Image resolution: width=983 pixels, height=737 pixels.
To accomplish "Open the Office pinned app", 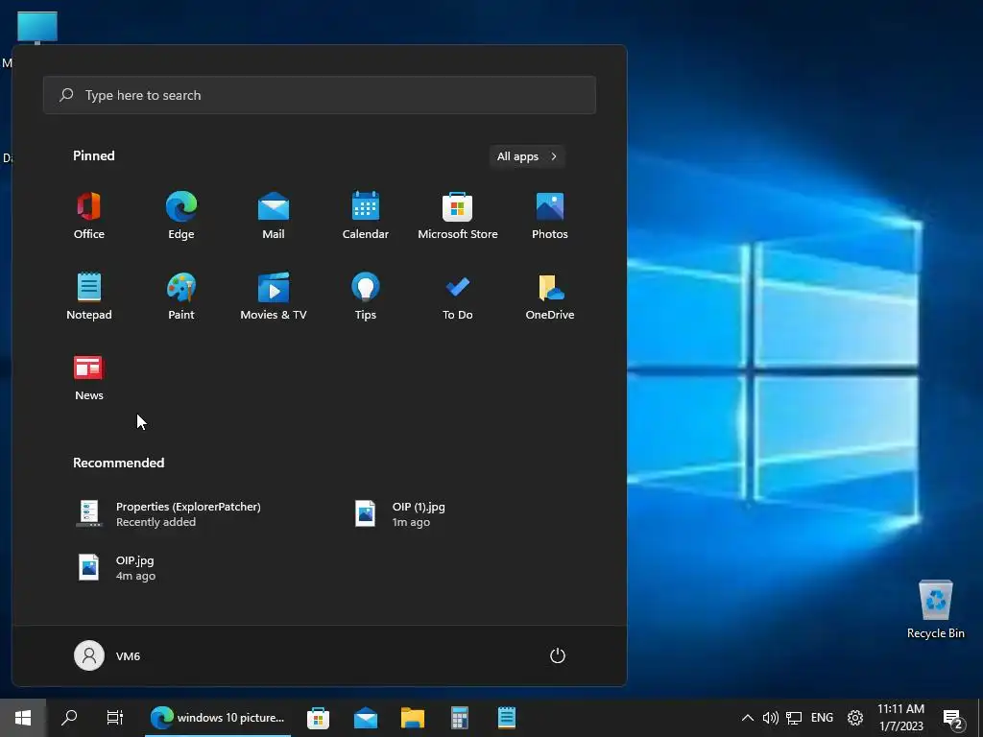I will point(89,216).
